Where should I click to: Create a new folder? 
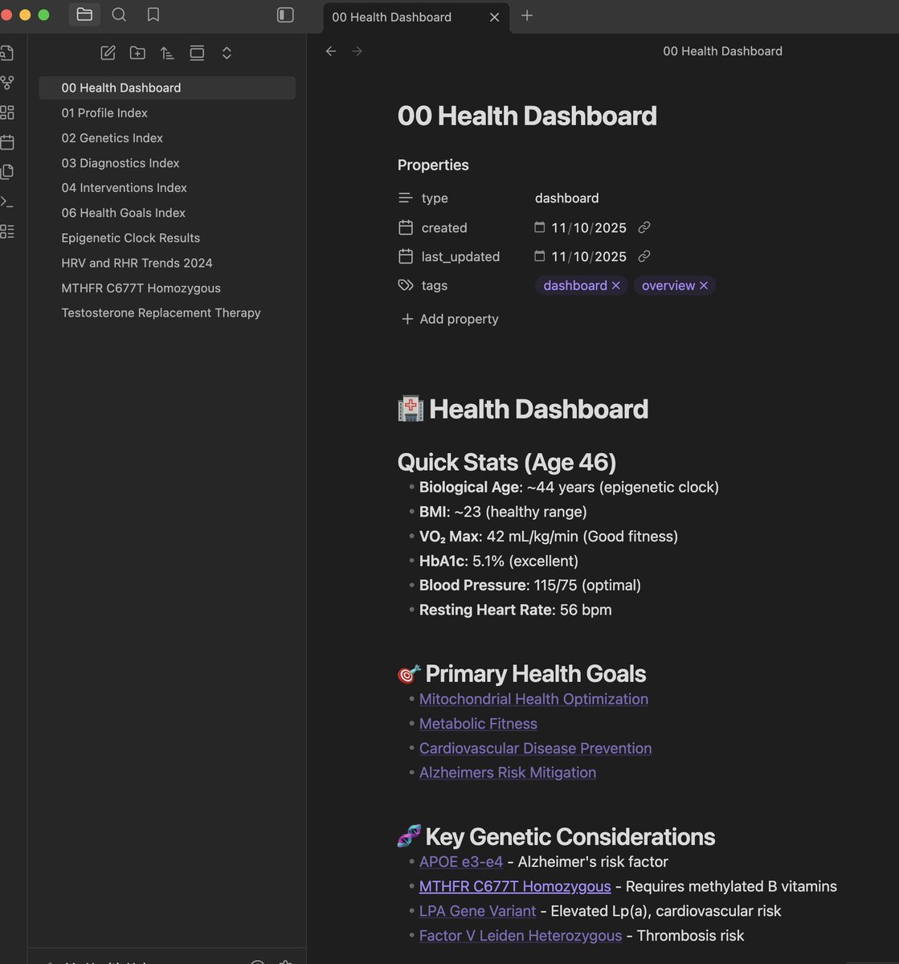(137, 53)
